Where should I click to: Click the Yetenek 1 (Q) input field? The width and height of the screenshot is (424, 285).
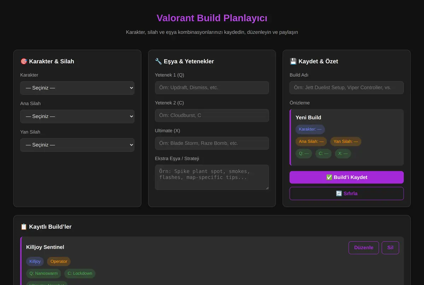(x=212, y=87)
